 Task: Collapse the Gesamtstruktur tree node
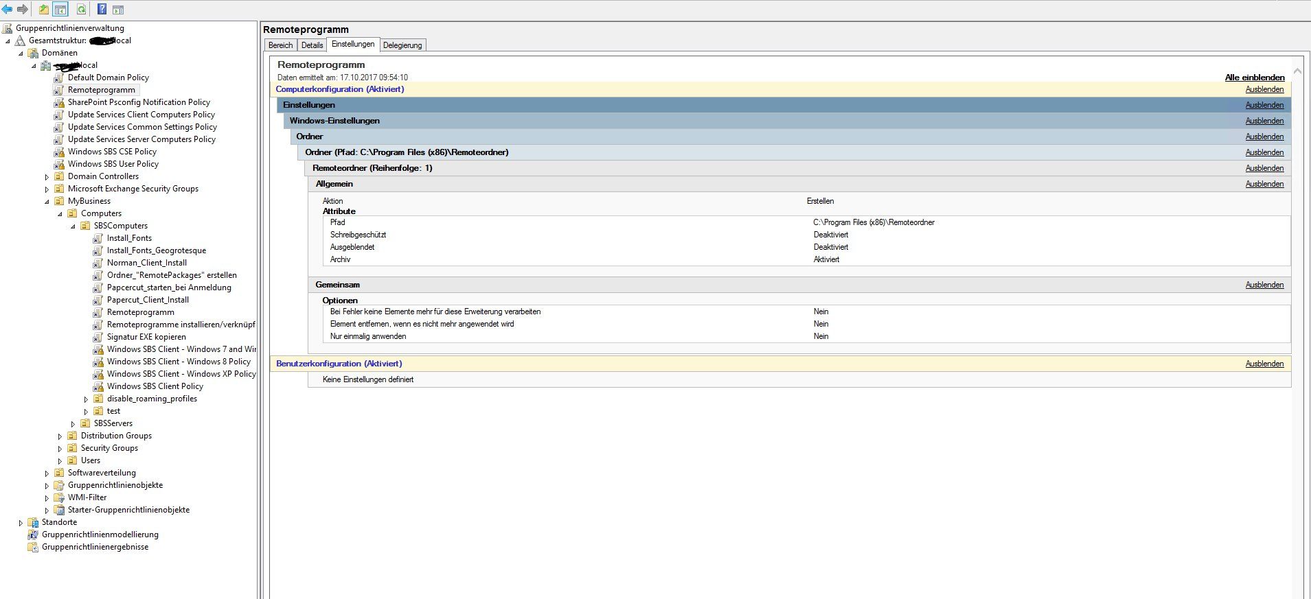pos(8,41)
